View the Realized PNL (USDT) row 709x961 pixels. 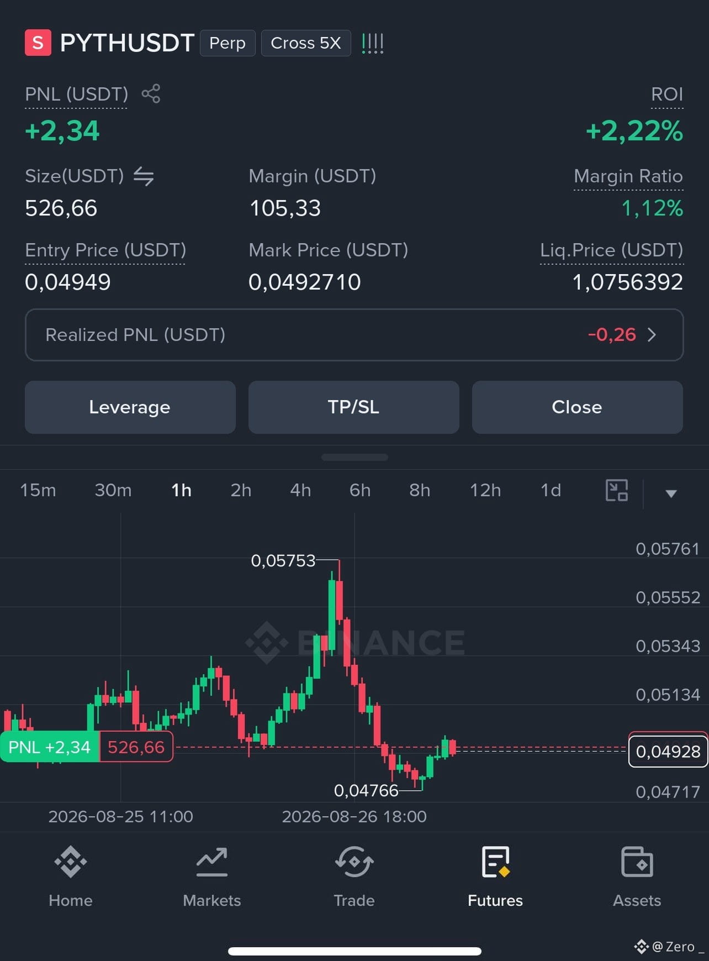point(354,335)
